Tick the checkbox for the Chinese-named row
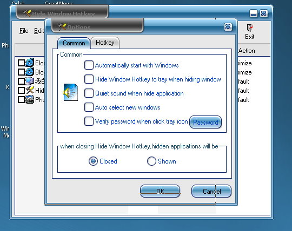Image resolution: width=292 pixels, height=231 pixels. [21, 81]
